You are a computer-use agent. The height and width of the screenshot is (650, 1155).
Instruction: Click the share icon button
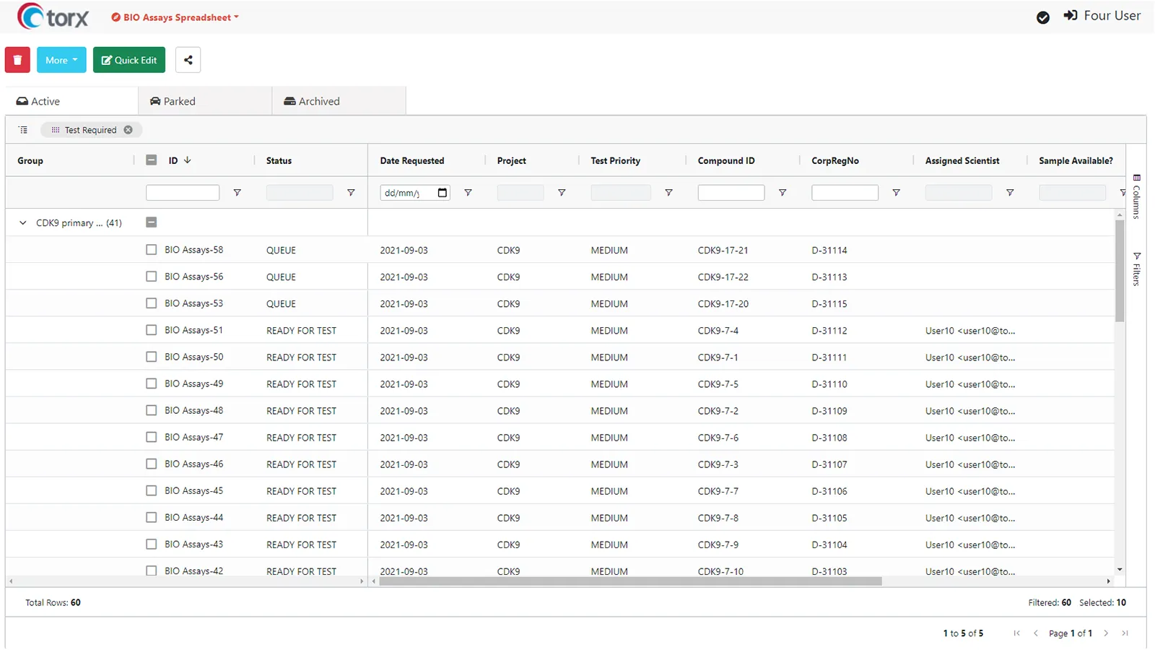coord(188,60)
